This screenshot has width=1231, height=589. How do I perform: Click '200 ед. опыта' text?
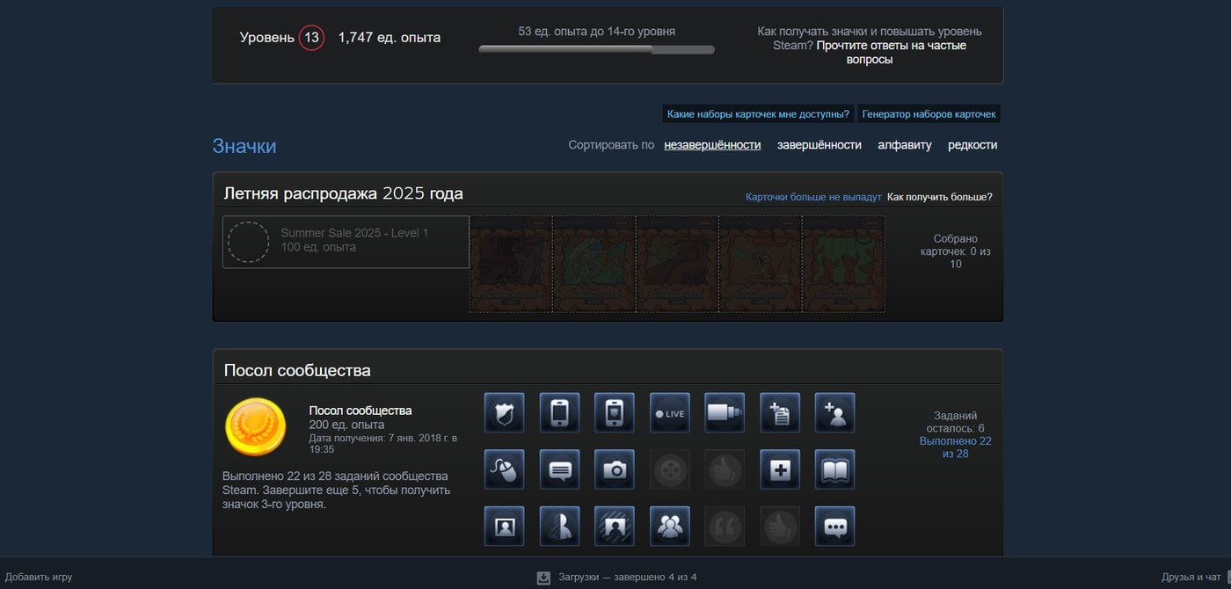pos(346,425)
